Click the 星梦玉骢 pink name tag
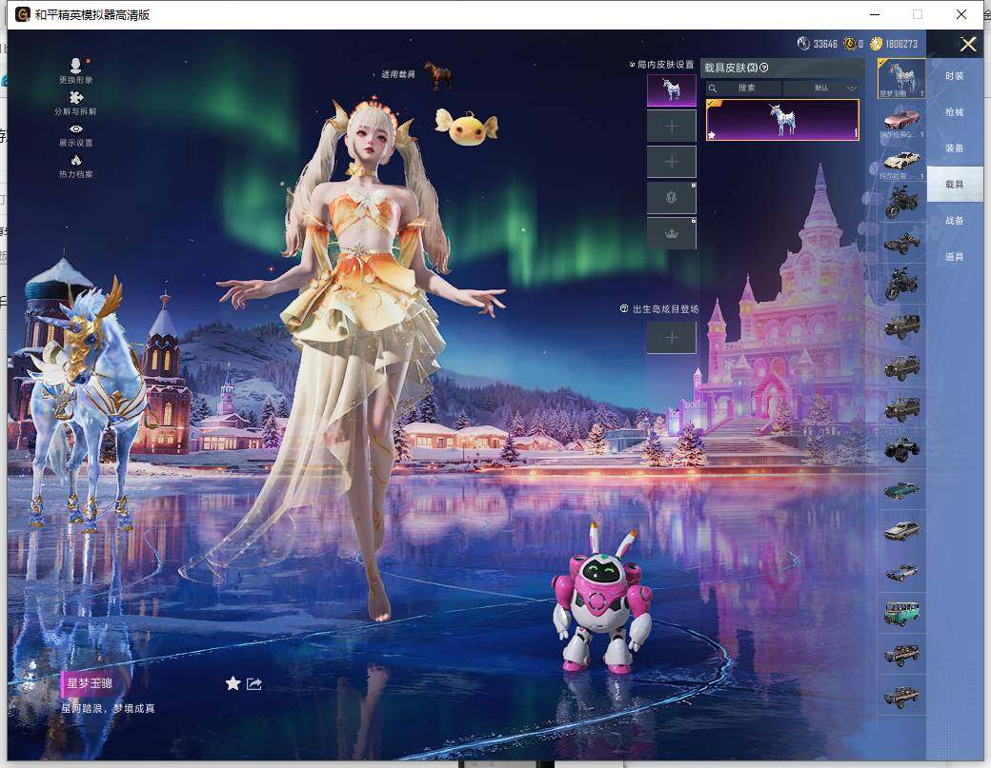The width and height of the screenshot is (991, 768). point(90,683)
